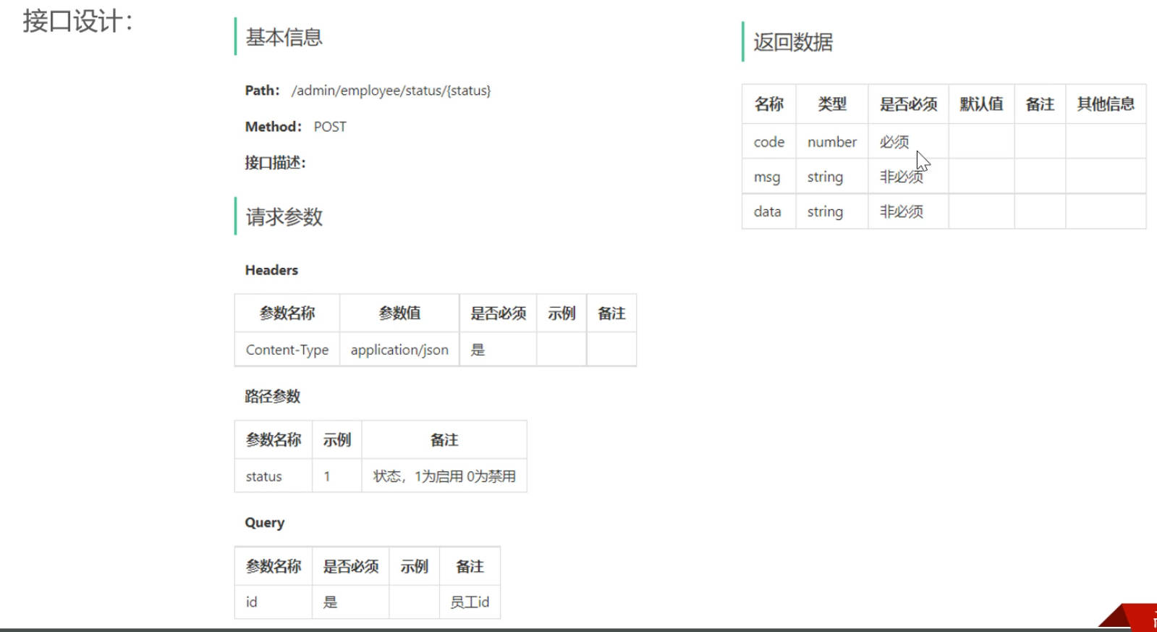Click the 员工id remark cell
The height and width of the screenshot is (632, 1157).
(x=470, y=602)
